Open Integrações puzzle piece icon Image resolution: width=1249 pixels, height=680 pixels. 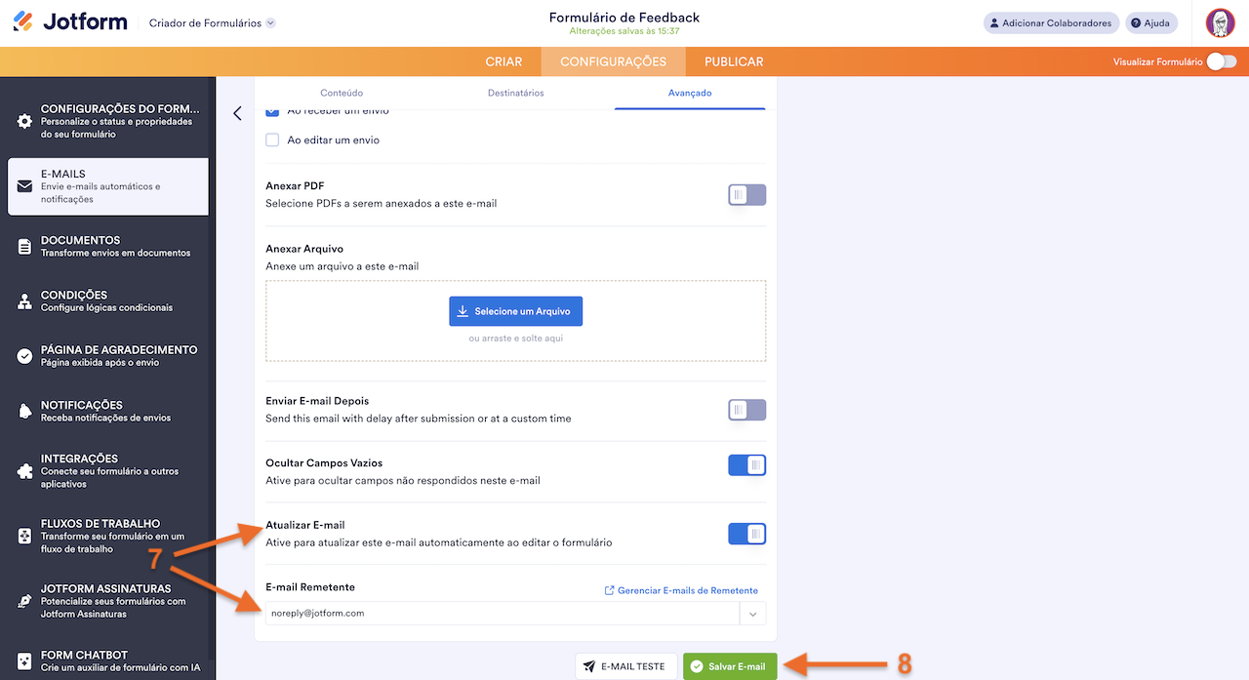point(24,471)
